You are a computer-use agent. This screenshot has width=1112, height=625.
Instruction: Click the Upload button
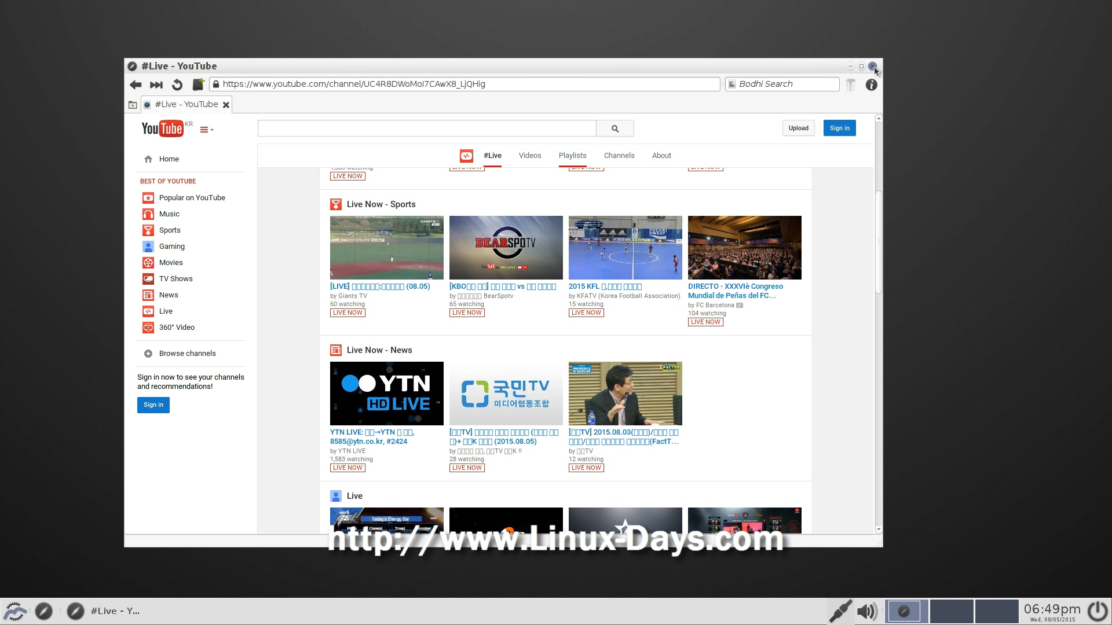click(x=798, y=128)
